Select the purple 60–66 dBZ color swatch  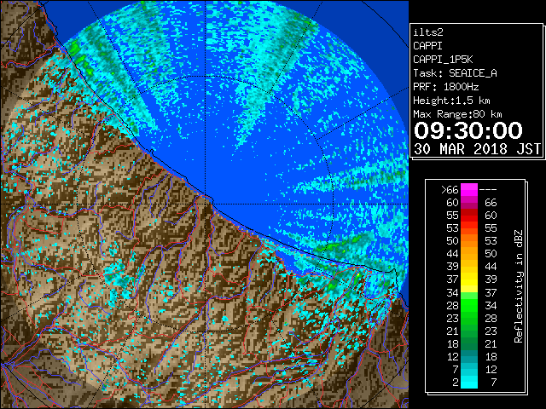point(469,203)
